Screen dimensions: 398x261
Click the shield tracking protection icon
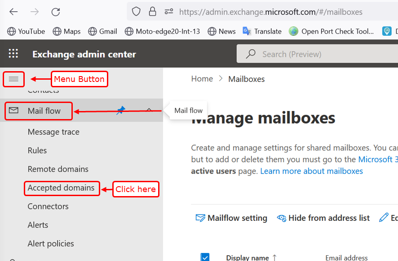coord(137,12)
